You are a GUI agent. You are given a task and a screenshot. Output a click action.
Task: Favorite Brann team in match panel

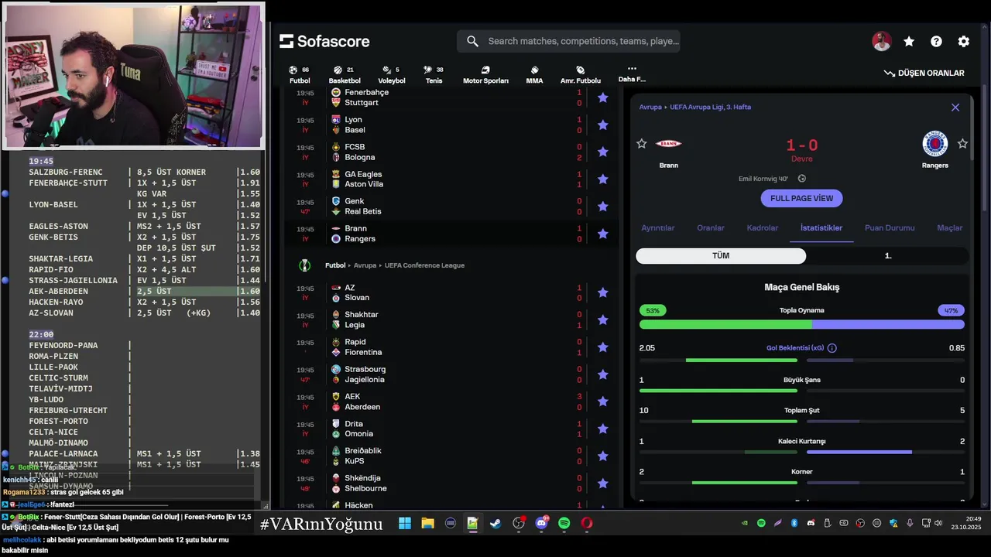pos(641,144)
